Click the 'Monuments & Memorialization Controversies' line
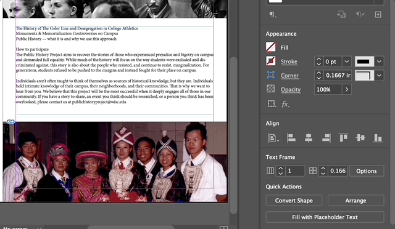This screenshot has width=395, height=229. coord(67,33)
